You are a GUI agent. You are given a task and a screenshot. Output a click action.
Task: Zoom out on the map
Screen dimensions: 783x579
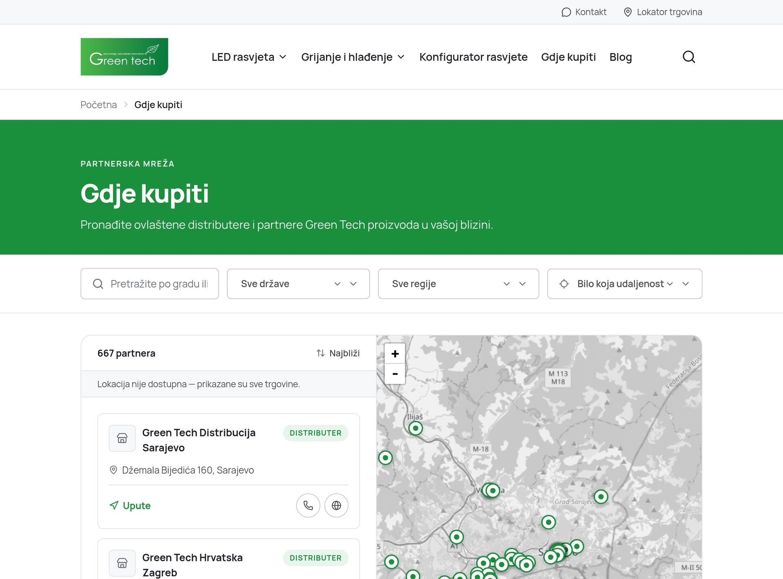pos(395,373)
